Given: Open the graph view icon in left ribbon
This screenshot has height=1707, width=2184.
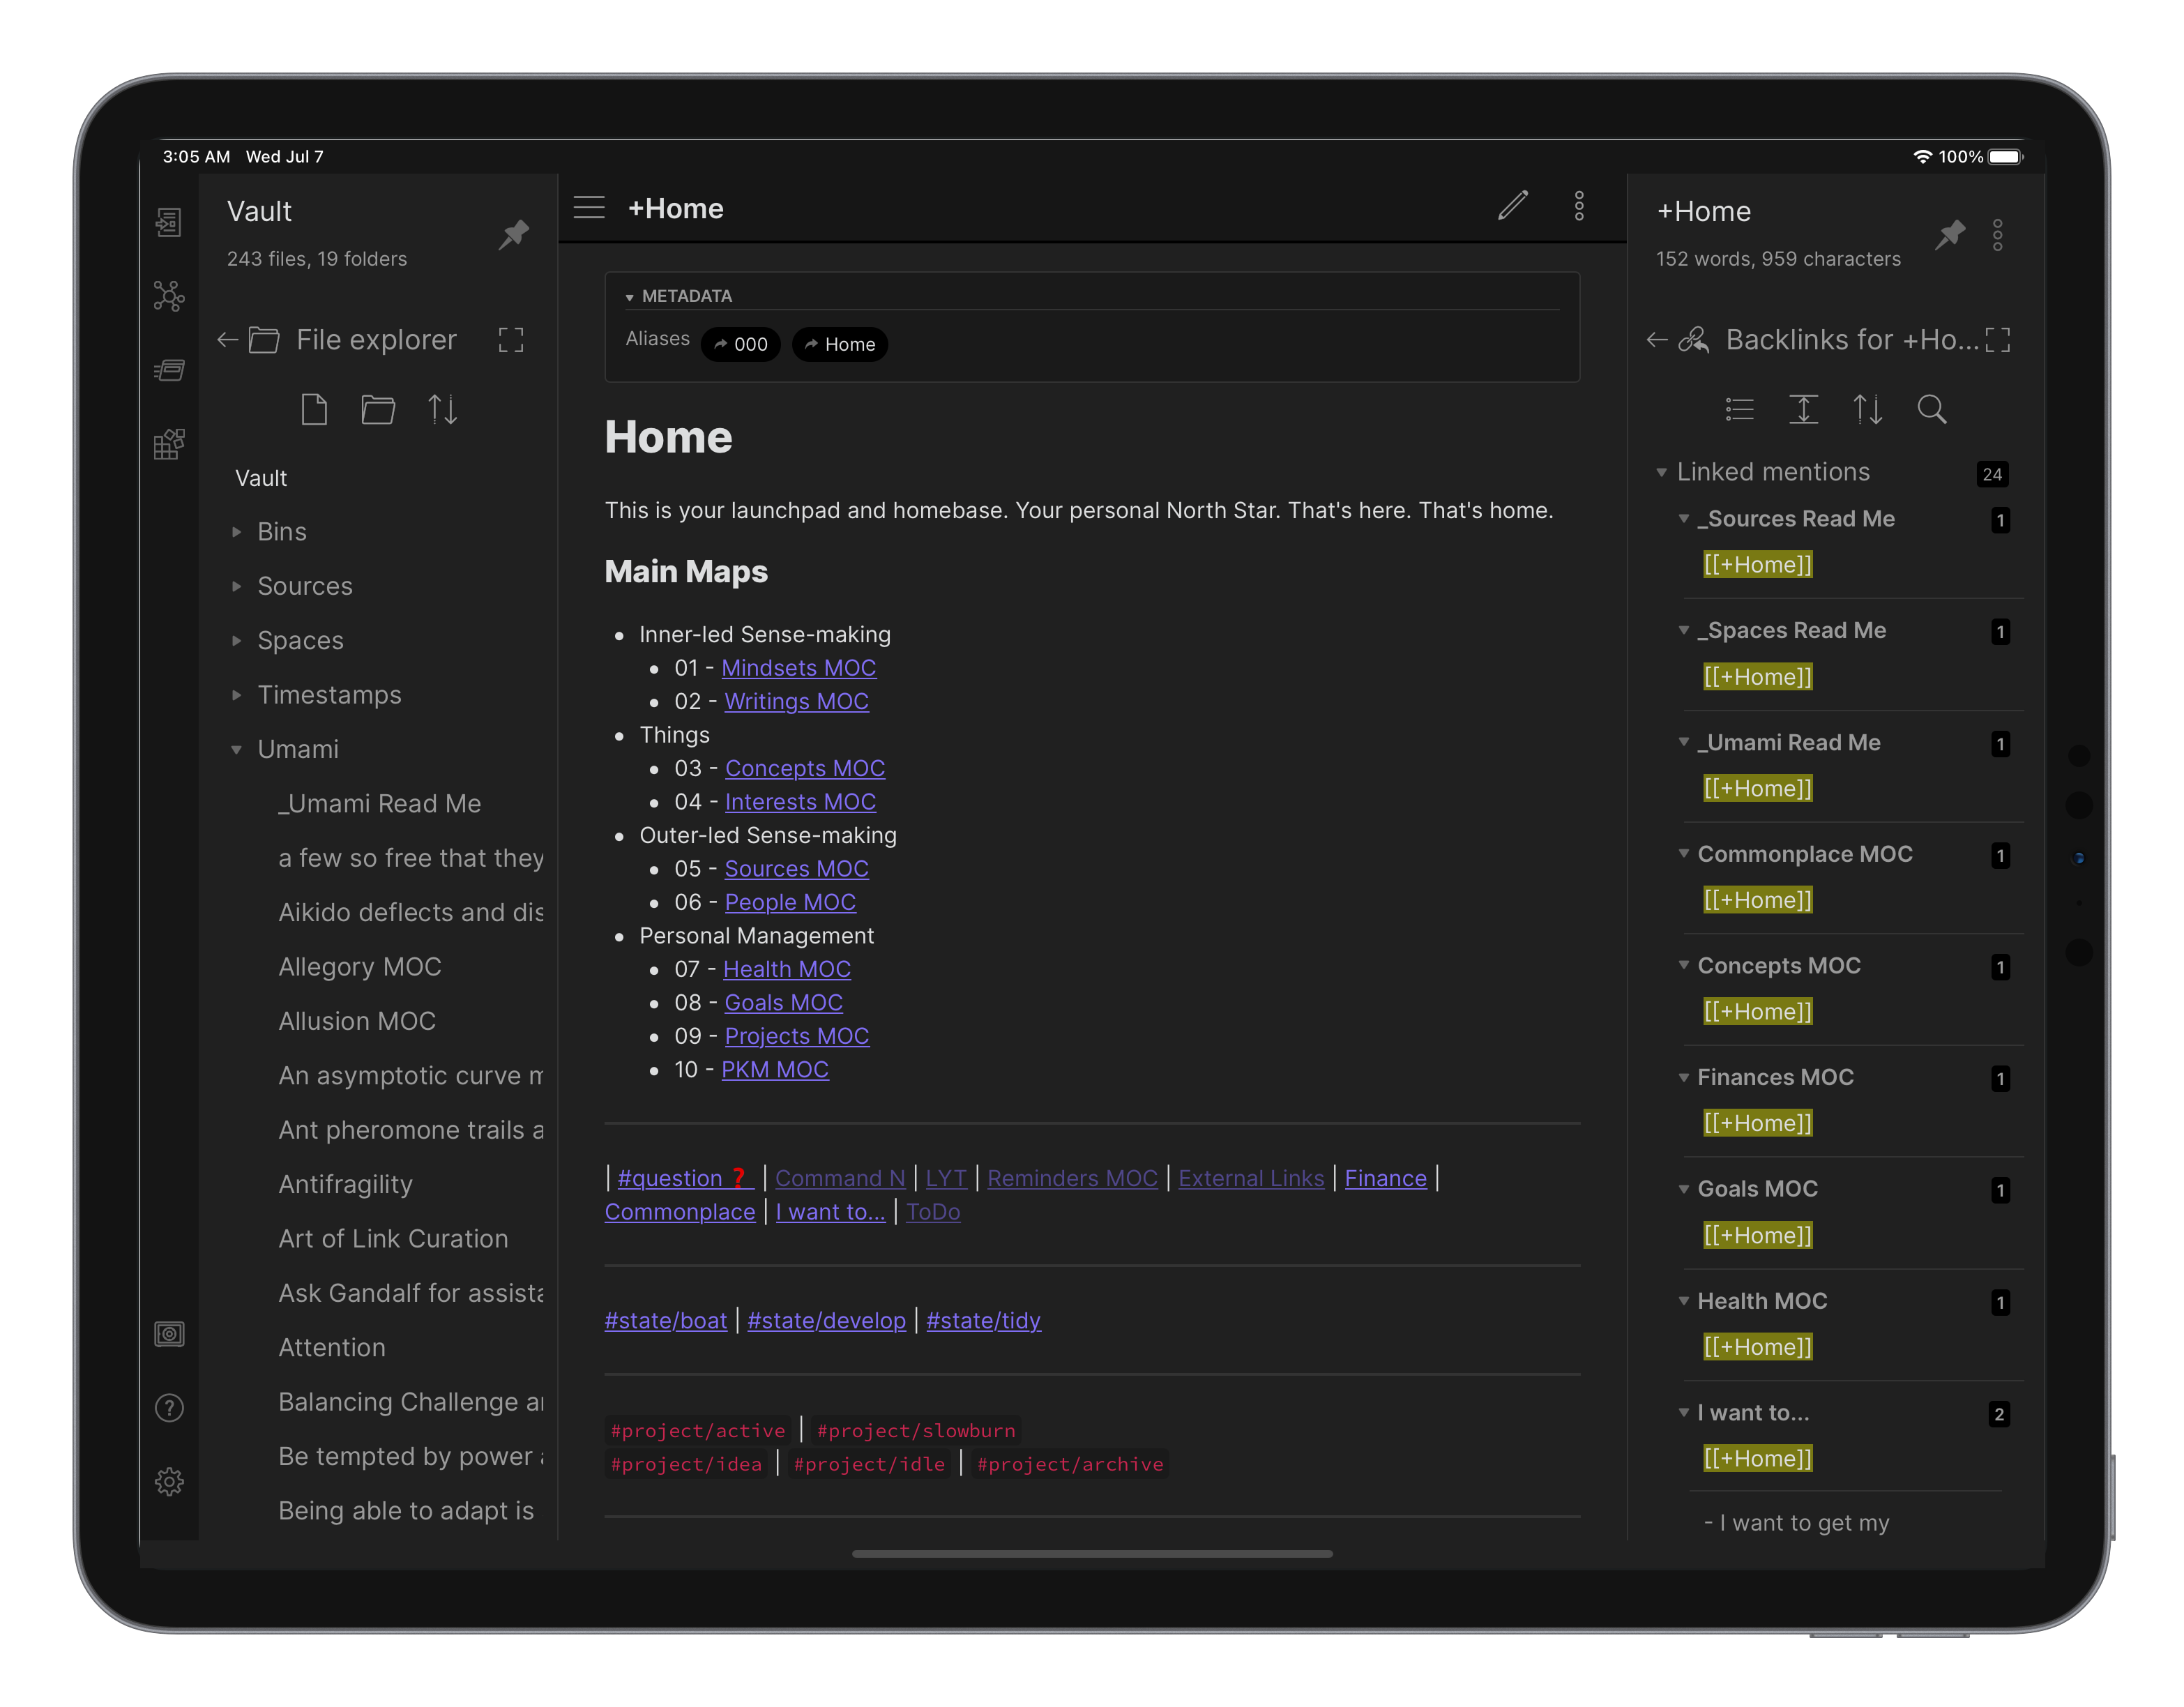Looking at the screenshot, I should [169, 296].
